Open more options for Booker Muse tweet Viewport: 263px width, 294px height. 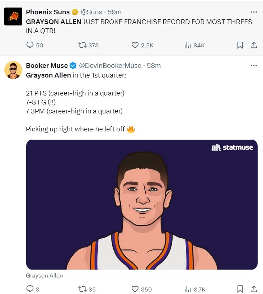(x=254, y=65)
